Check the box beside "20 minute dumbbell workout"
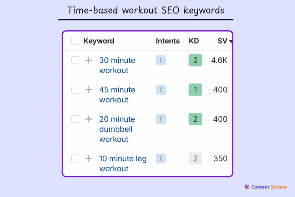The height and width of the screenshot is (197, 295). 75,119
